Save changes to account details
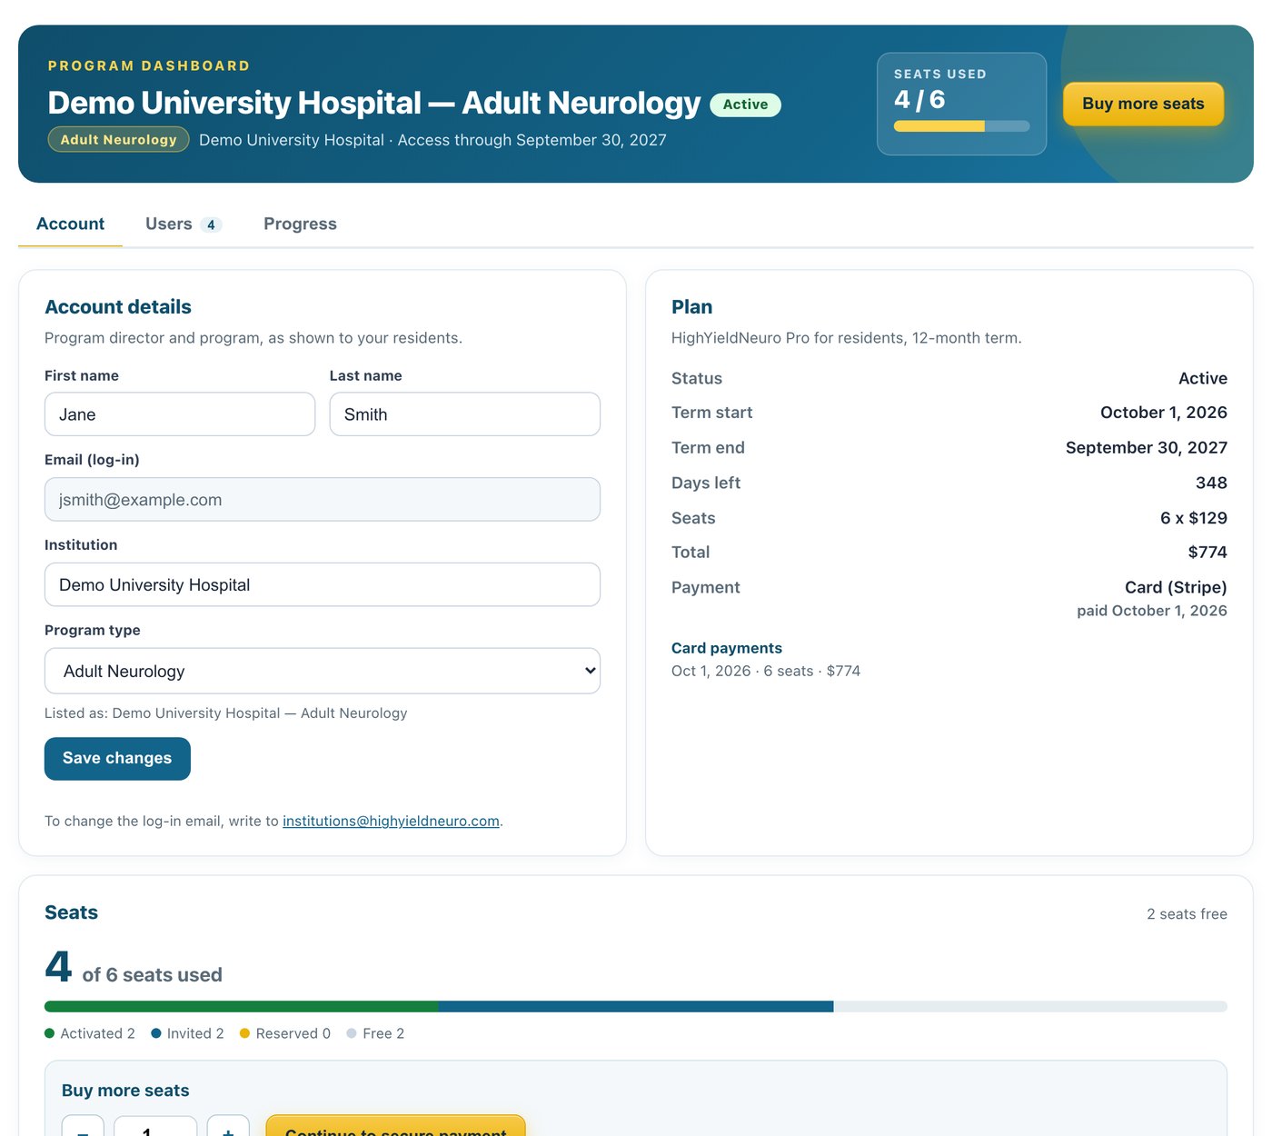1272x1136 pixels. tap(117, 758)
